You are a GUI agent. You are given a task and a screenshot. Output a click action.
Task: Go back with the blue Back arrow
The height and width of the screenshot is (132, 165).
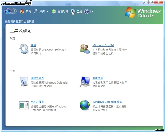[7, 11]
